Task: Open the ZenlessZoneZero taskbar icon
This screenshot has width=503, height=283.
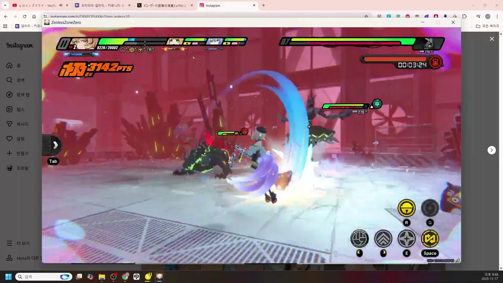Action: click(x=159, y=277)
